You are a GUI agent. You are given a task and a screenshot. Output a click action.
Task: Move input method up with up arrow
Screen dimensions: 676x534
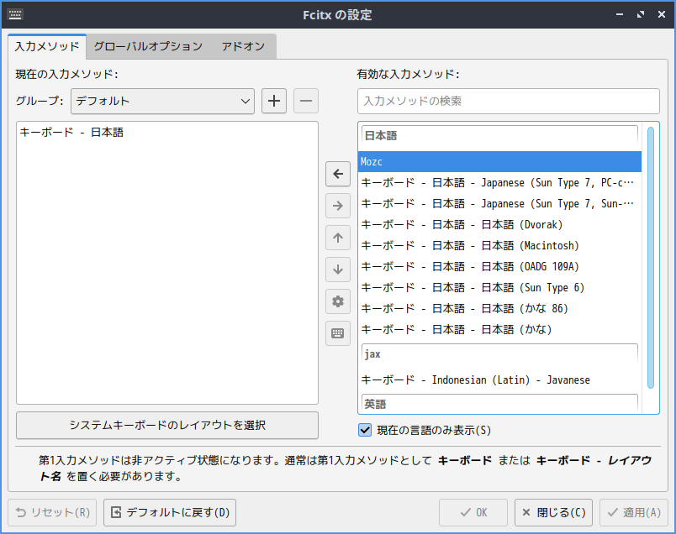pos(337,238)
